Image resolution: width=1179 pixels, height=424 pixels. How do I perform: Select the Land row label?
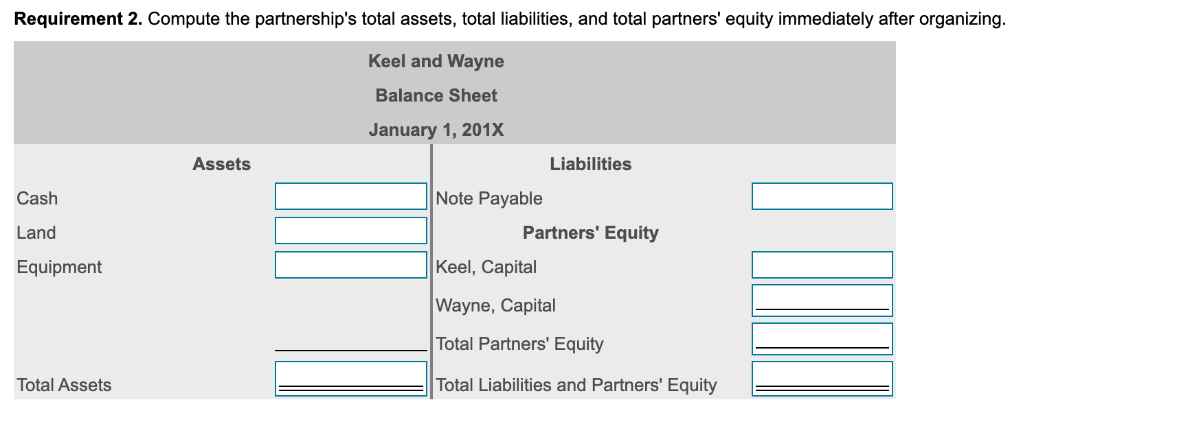(x=35, y=233)
